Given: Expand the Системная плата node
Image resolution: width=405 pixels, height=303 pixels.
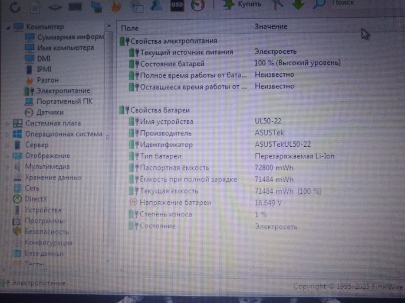Looking at the screenshot, I should point(7,124).
